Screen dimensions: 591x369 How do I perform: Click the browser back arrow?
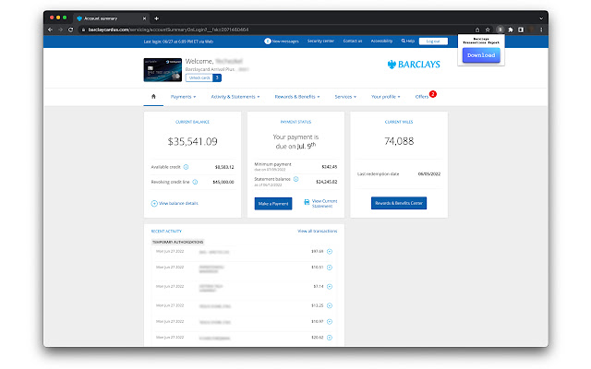pyautogui.click(x=51, y=30)
